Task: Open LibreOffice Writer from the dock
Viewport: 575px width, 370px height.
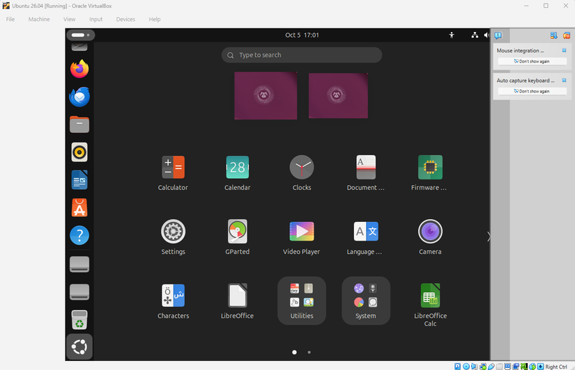Action: [79, 179]
